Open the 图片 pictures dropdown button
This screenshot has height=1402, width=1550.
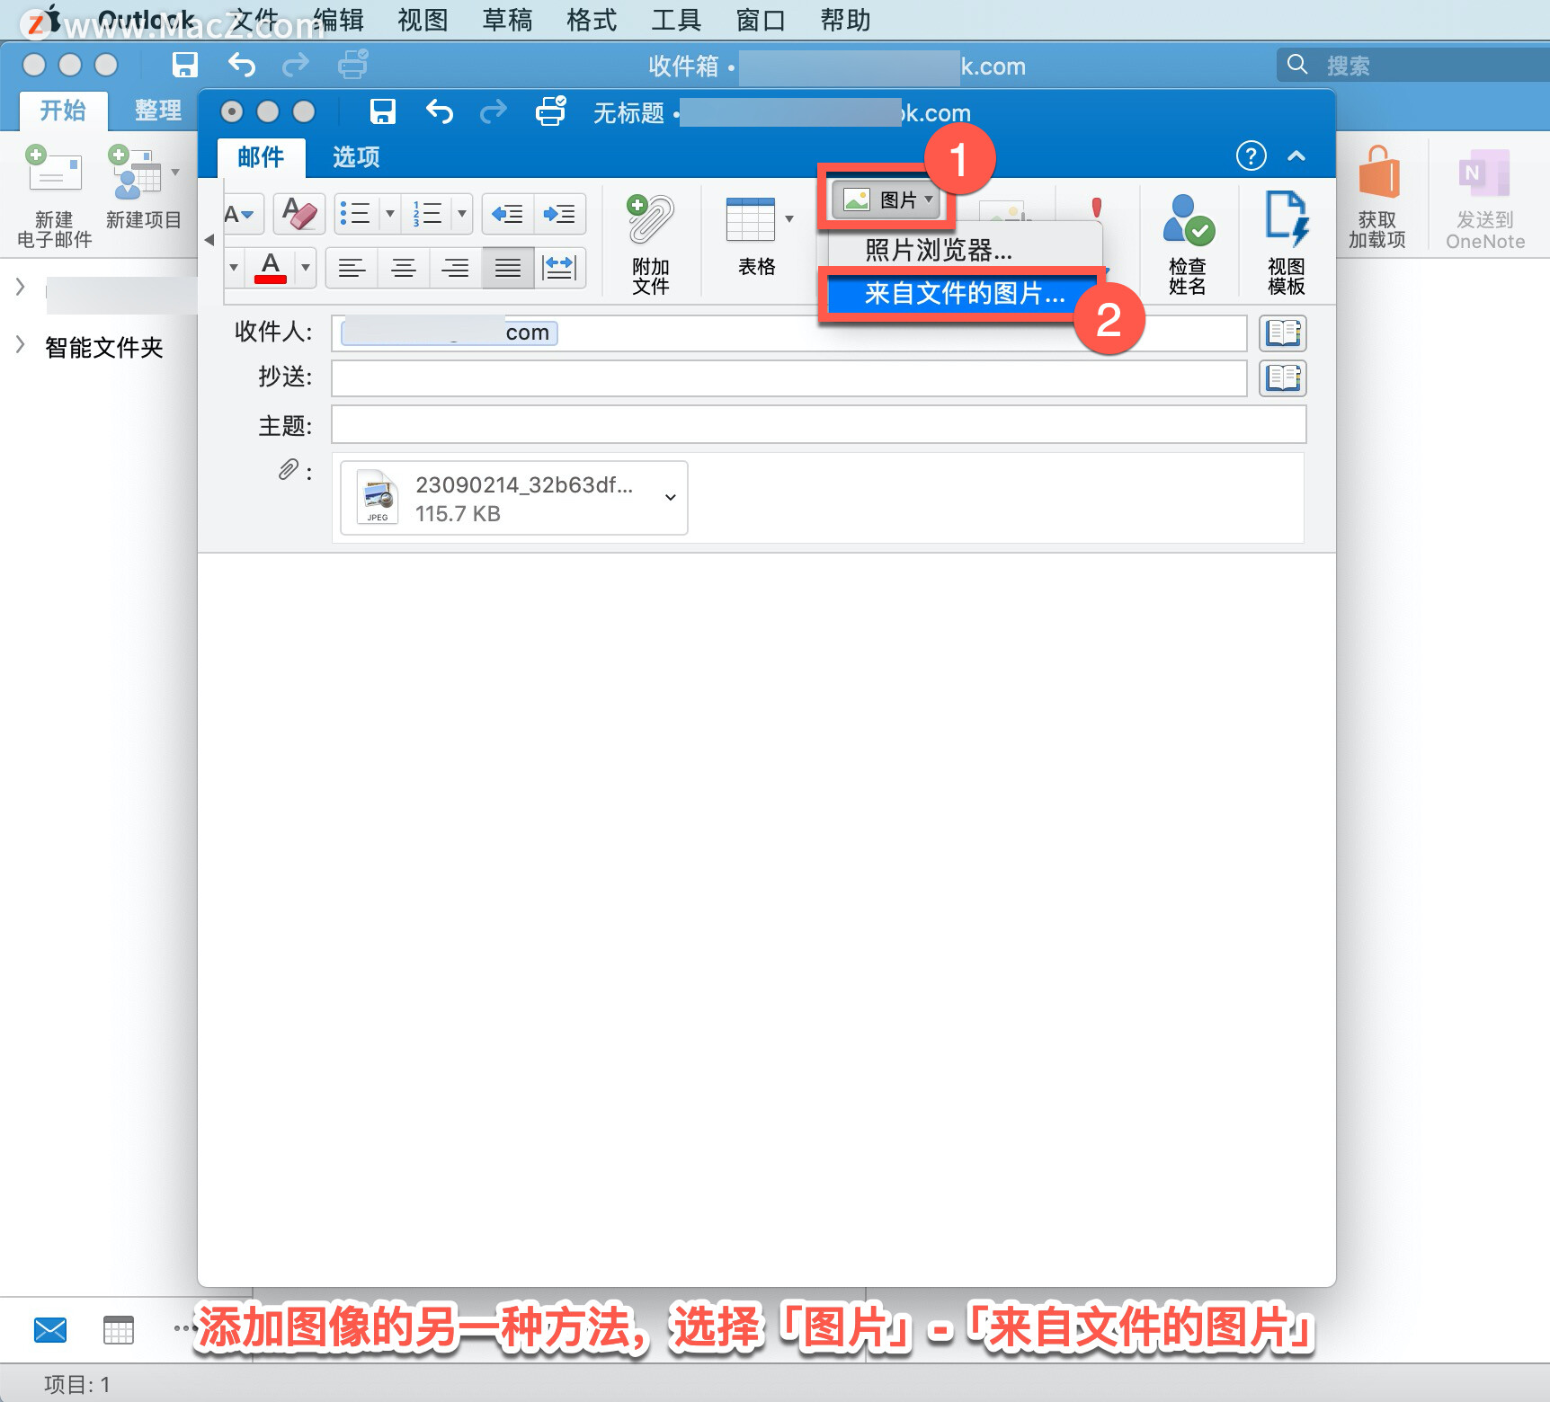(886, 200)
